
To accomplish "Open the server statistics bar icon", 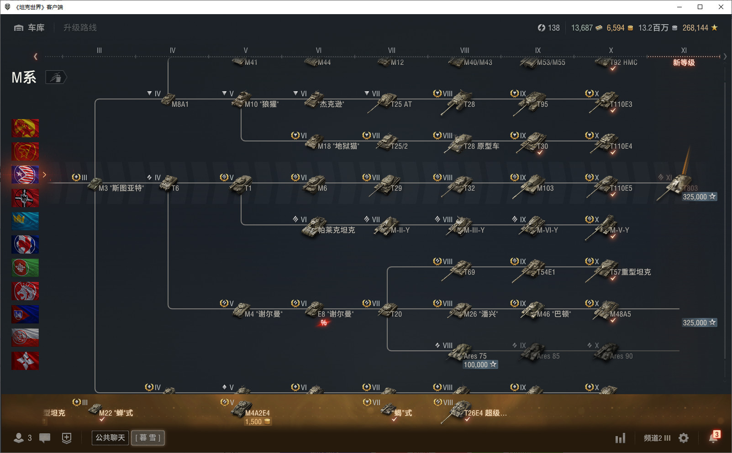I will [620, 438].
